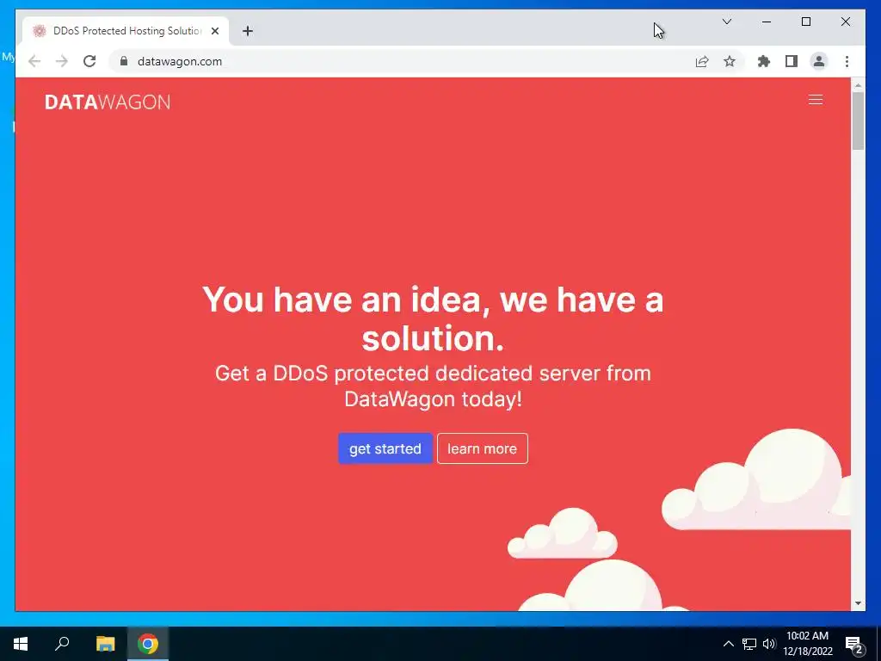This screenshot has height=661, width=881.
Task: Click the vertical scrollbar thumb
Action: click(858, 120)
